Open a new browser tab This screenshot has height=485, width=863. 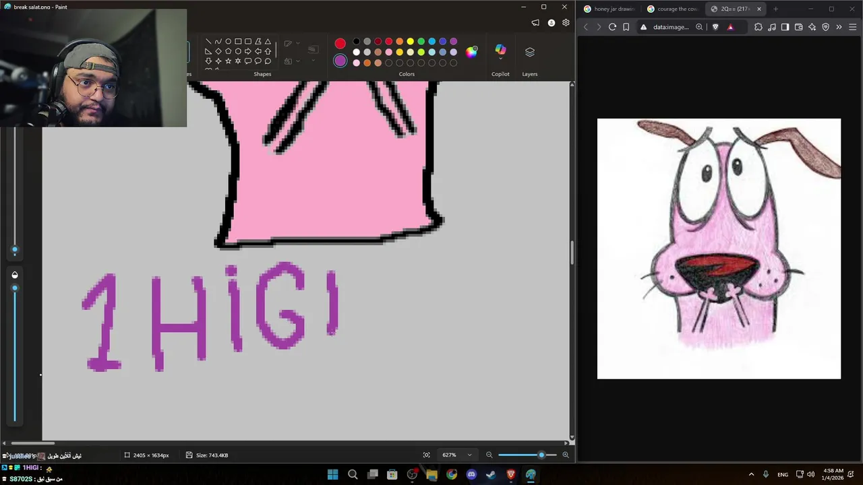tap(775, 9)
